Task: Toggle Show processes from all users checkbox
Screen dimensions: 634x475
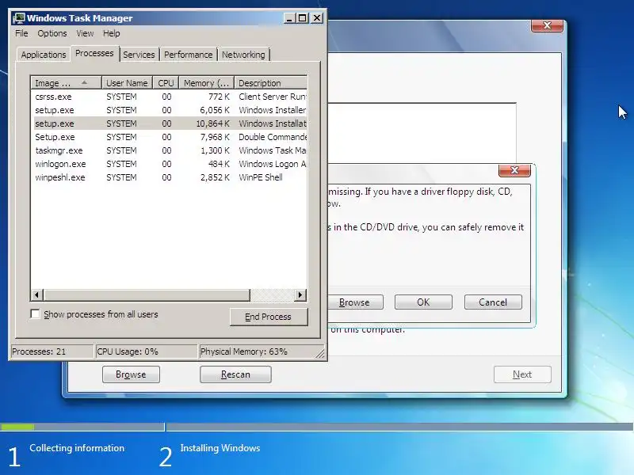Action: click(35, 313)
